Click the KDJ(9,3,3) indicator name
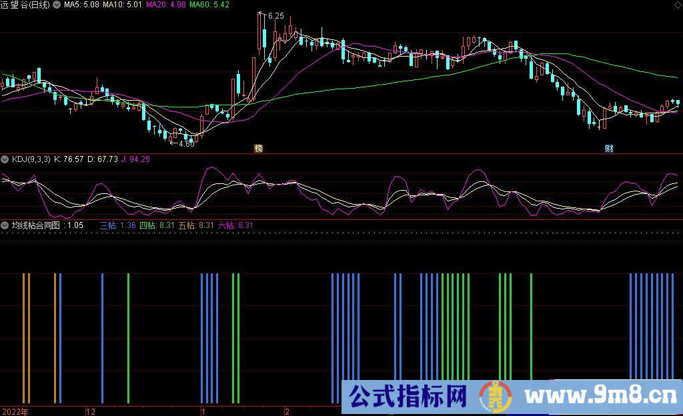Viewport: 683px width, 416px height. 31,159
